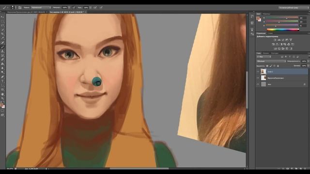310x174 pixels.
Task: Select the Eraser tool
Action: point(2,59)
